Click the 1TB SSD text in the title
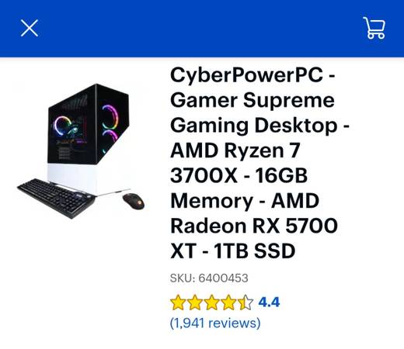The image size is (404, 349). [254, 251]
